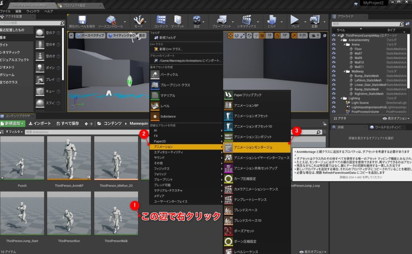
Task: Click the Mannequin breadcrumb in the content path
Action: (139, 123)
